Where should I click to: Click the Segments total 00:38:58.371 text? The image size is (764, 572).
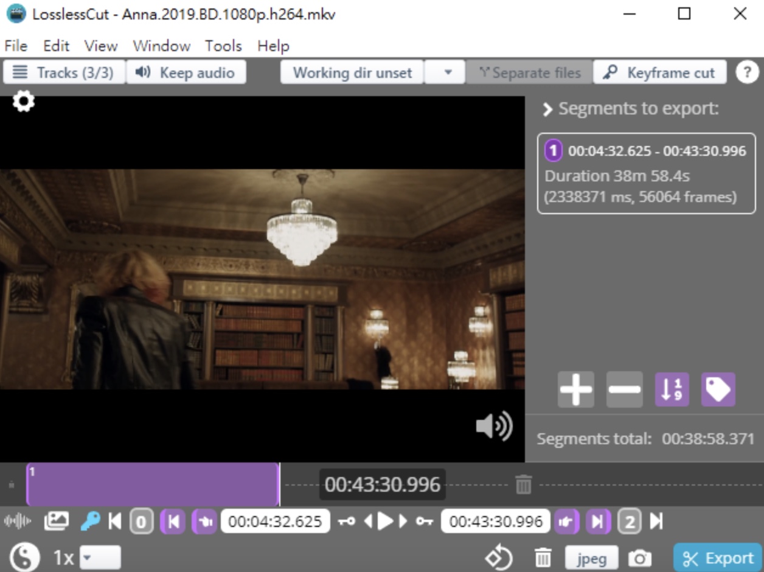(x=645, y=439)
